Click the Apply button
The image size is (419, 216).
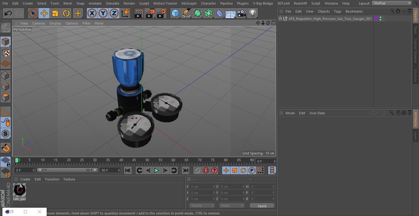click(x=262, y=206)
